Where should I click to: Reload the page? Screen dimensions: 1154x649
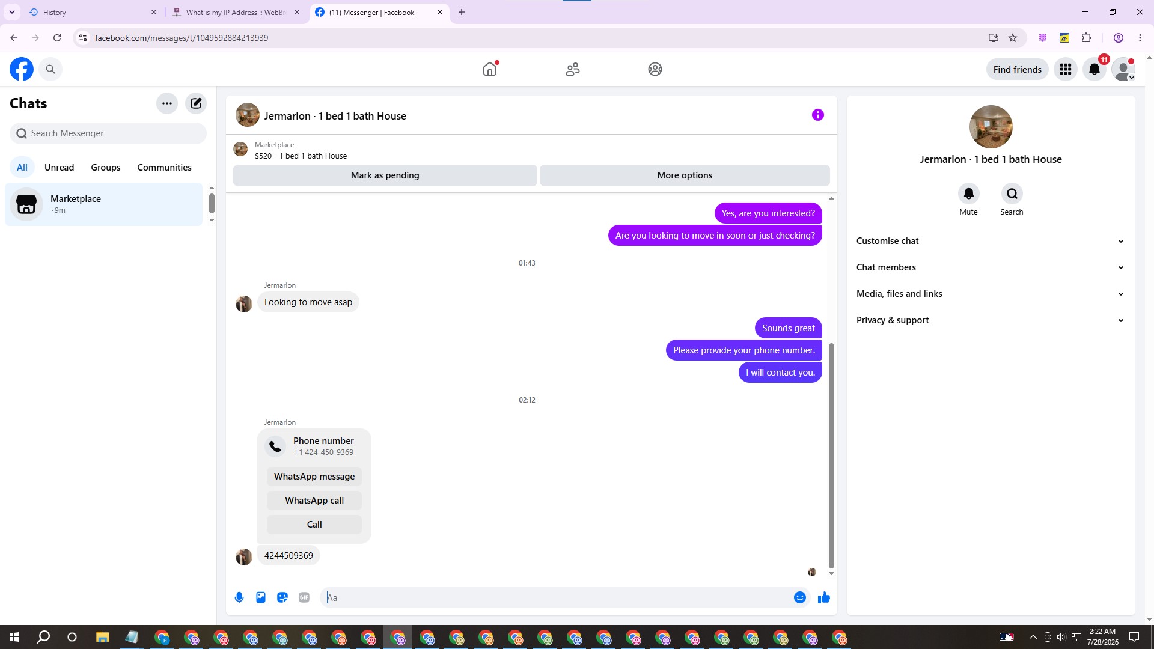pos(57,38)
